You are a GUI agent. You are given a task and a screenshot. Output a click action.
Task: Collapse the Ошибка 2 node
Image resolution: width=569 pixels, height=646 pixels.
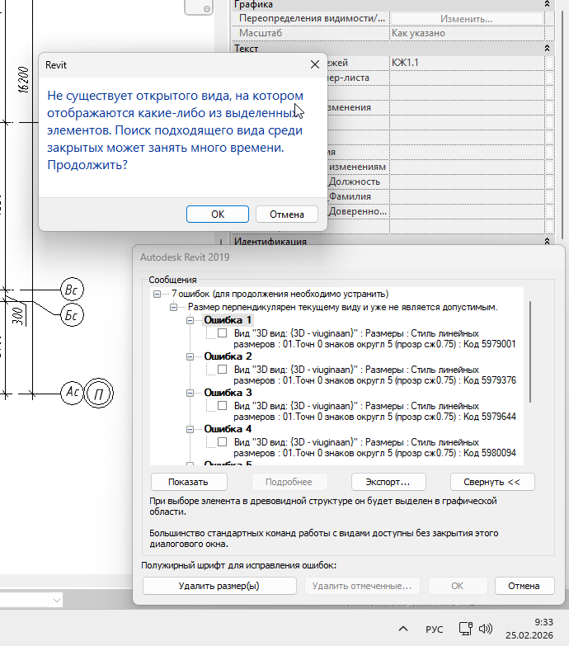click(x=190, y=356)
